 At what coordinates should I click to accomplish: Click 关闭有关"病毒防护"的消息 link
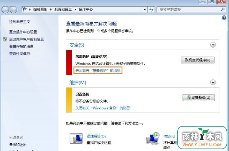[x=98, y=71]
